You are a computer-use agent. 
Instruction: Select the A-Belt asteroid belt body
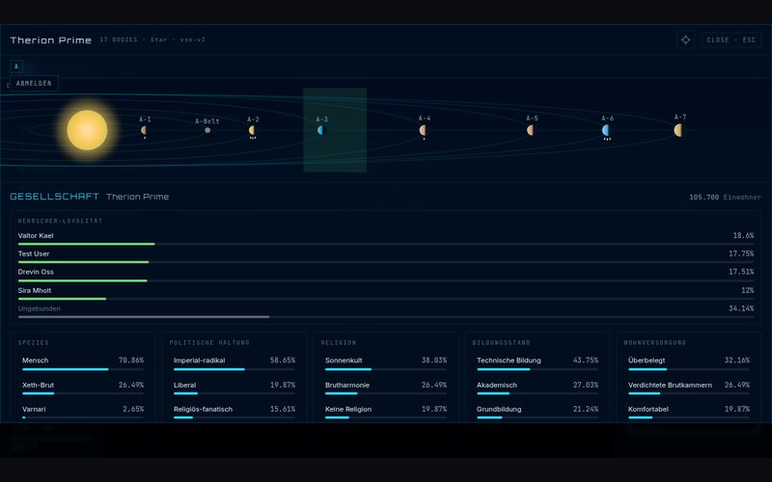coord(207,130)
